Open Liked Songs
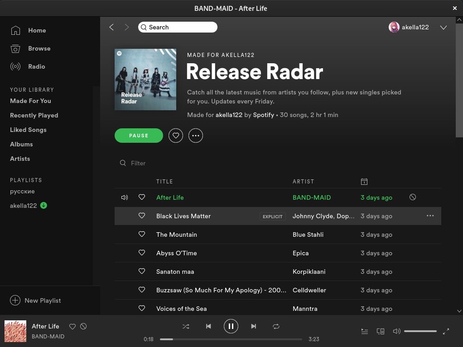The width and height of the screenshot is (463, 347). coord(28,130)
